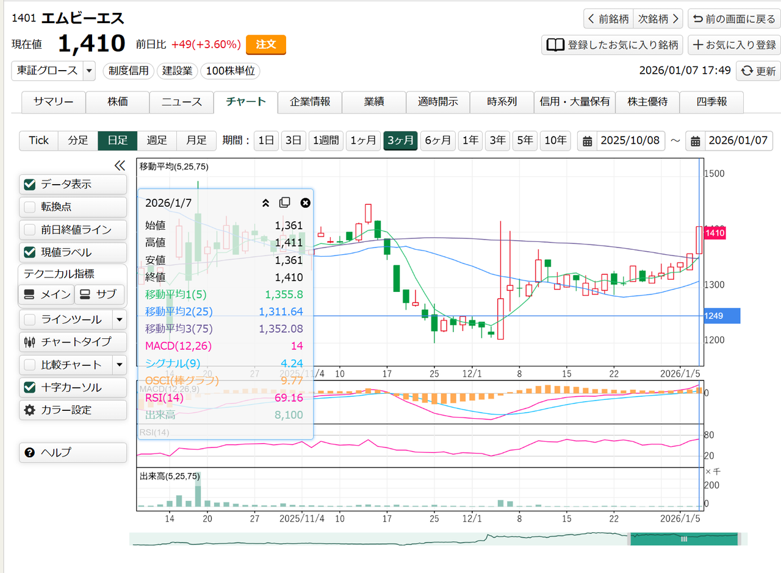Open the 業績 tab
The height and width of the screenshot is (573, 781).
tap(374, 102)
